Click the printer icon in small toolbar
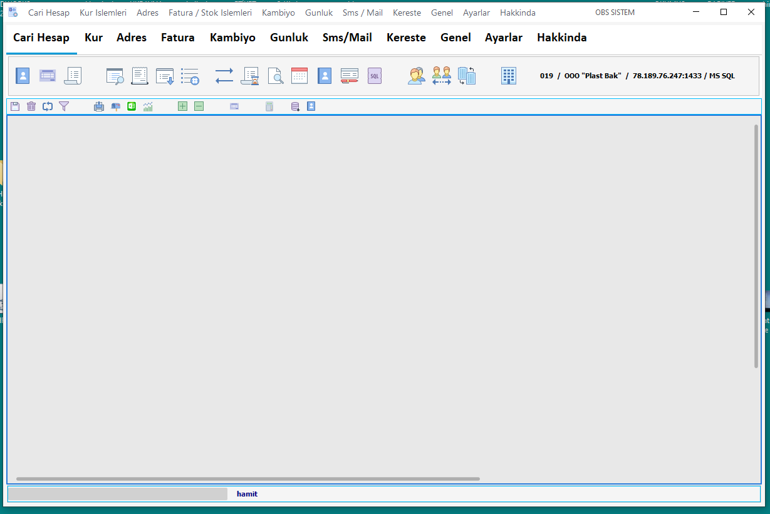Screen dimensions: 770x514 (99, 106)
